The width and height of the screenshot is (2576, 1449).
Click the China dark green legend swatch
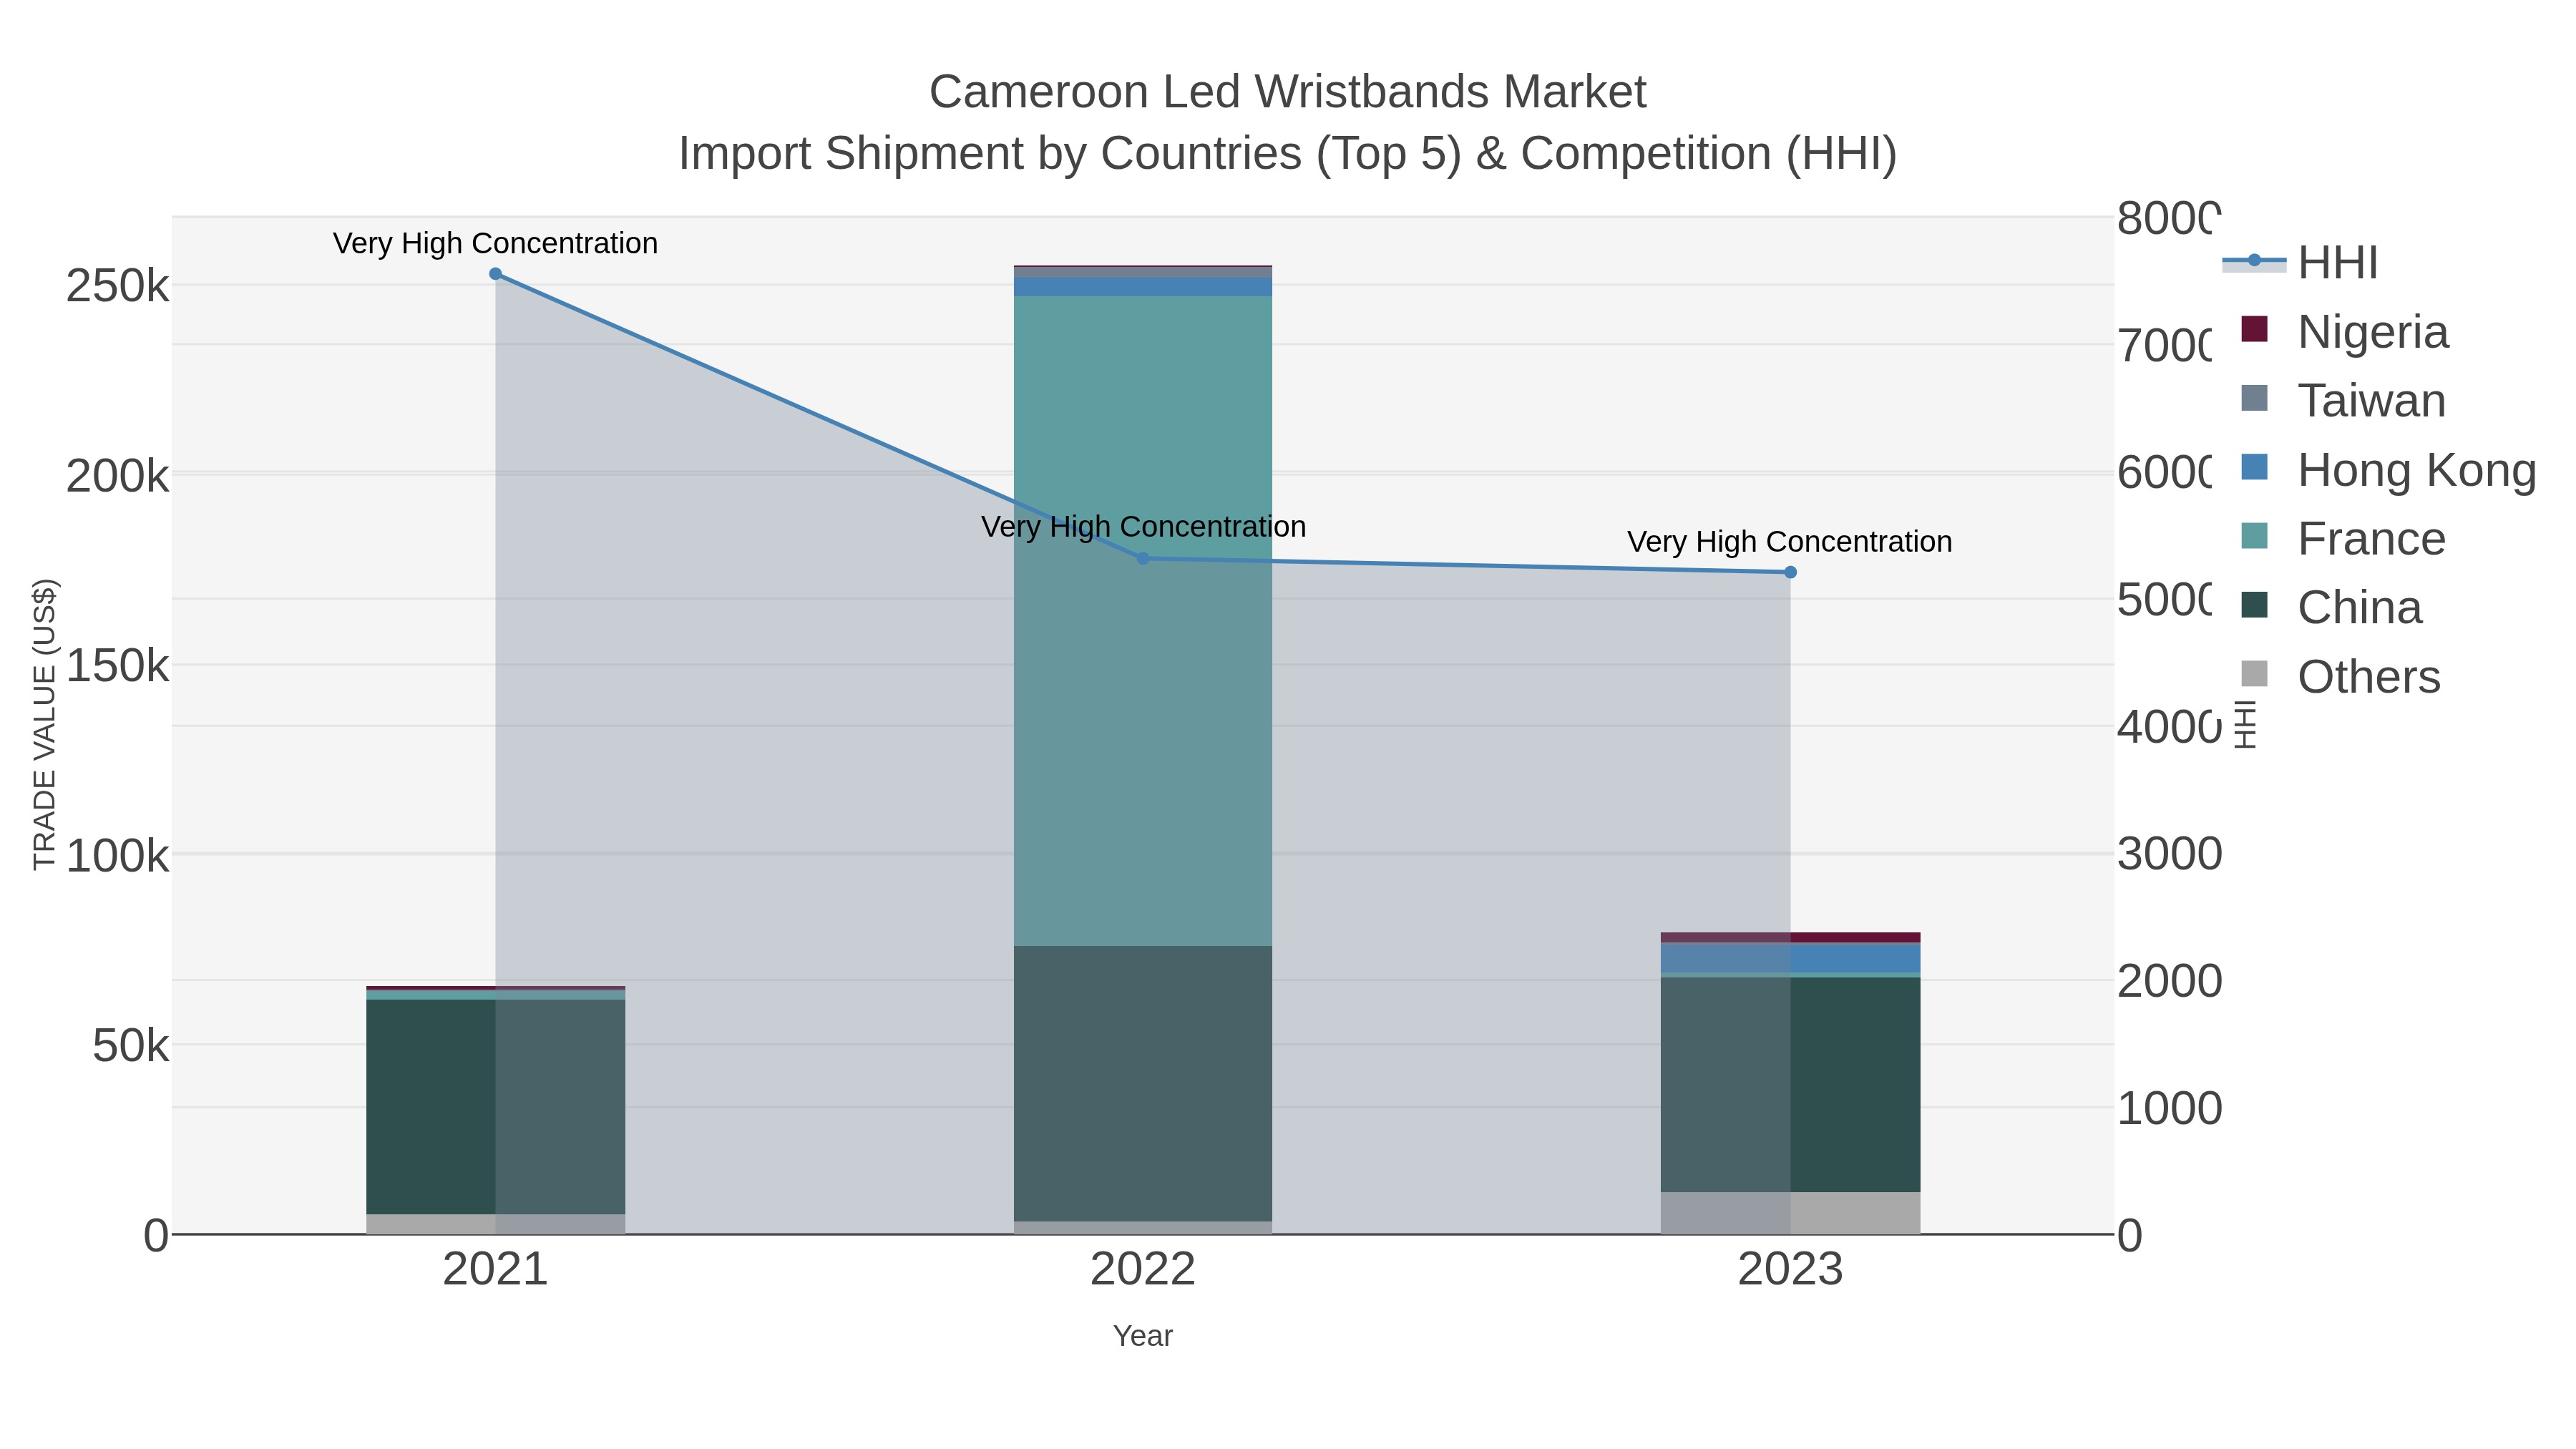pyautogui.click(x=2254, y=605)
